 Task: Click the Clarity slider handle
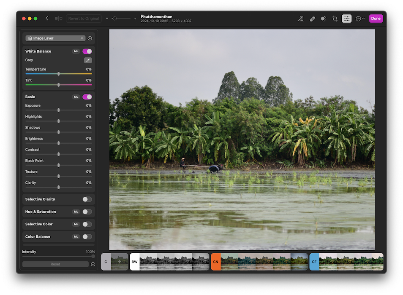tap(59, 188)
